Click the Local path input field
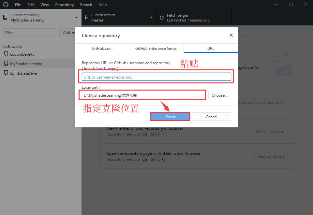The height and width of the screenshot is (215, 313). [143, 95]
